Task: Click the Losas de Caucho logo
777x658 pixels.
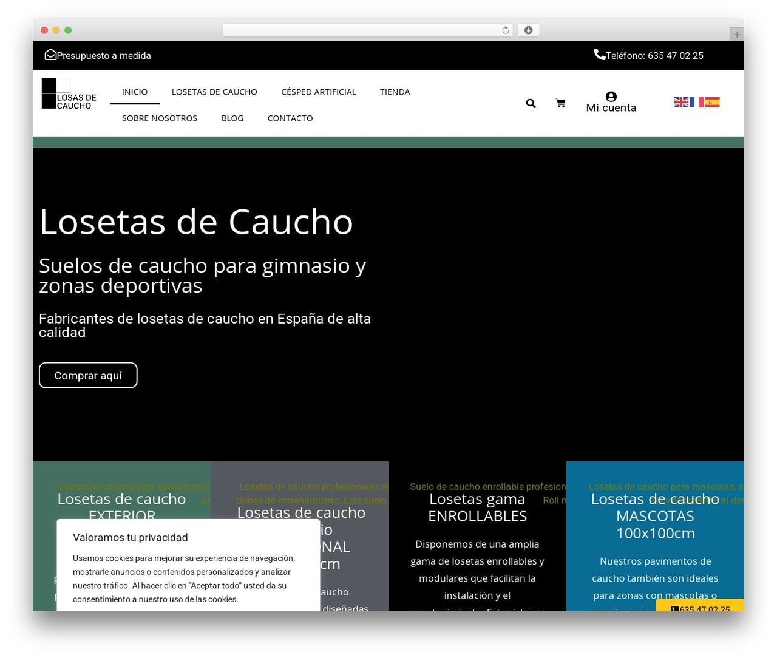Action: pos(69,93)
